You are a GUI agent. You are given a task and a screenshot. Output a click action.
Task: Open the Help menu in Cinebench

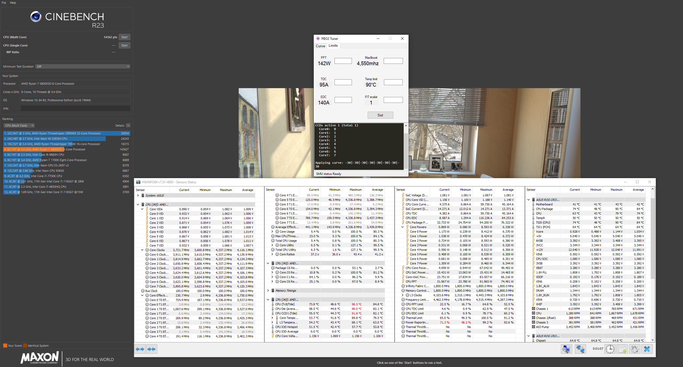click(13, 3)
